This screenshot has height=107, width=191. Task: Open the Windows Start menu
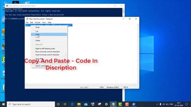[3, 104]
